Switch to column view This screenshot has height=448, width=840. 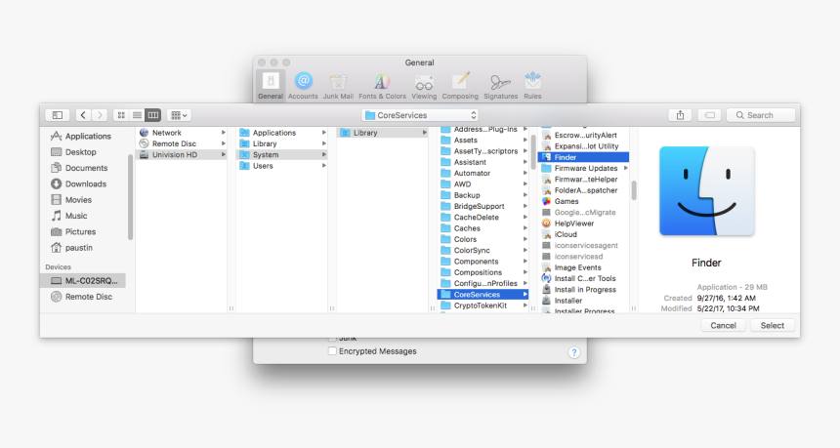click(x=153, y=115)
